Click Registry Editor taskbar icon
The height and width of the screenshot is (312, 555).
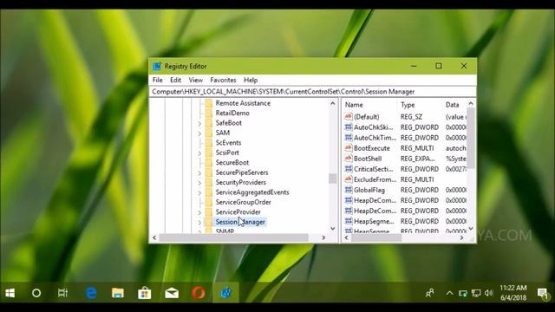(x=225, y=293)
